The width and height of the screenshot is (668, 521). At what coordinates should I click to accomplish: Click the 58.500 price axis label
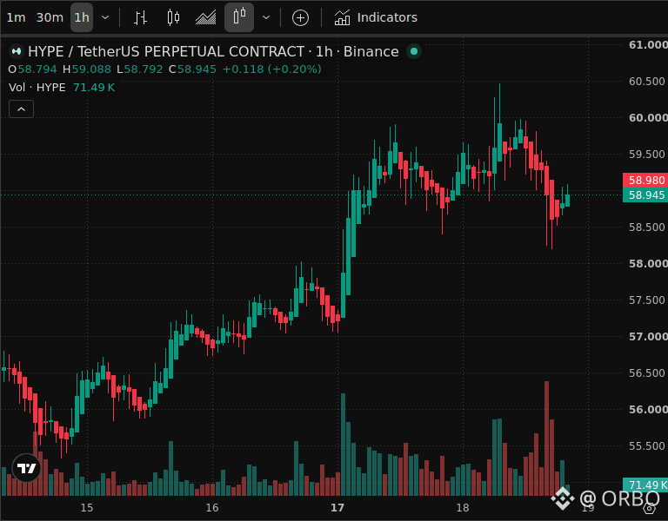tap(647, 228)
